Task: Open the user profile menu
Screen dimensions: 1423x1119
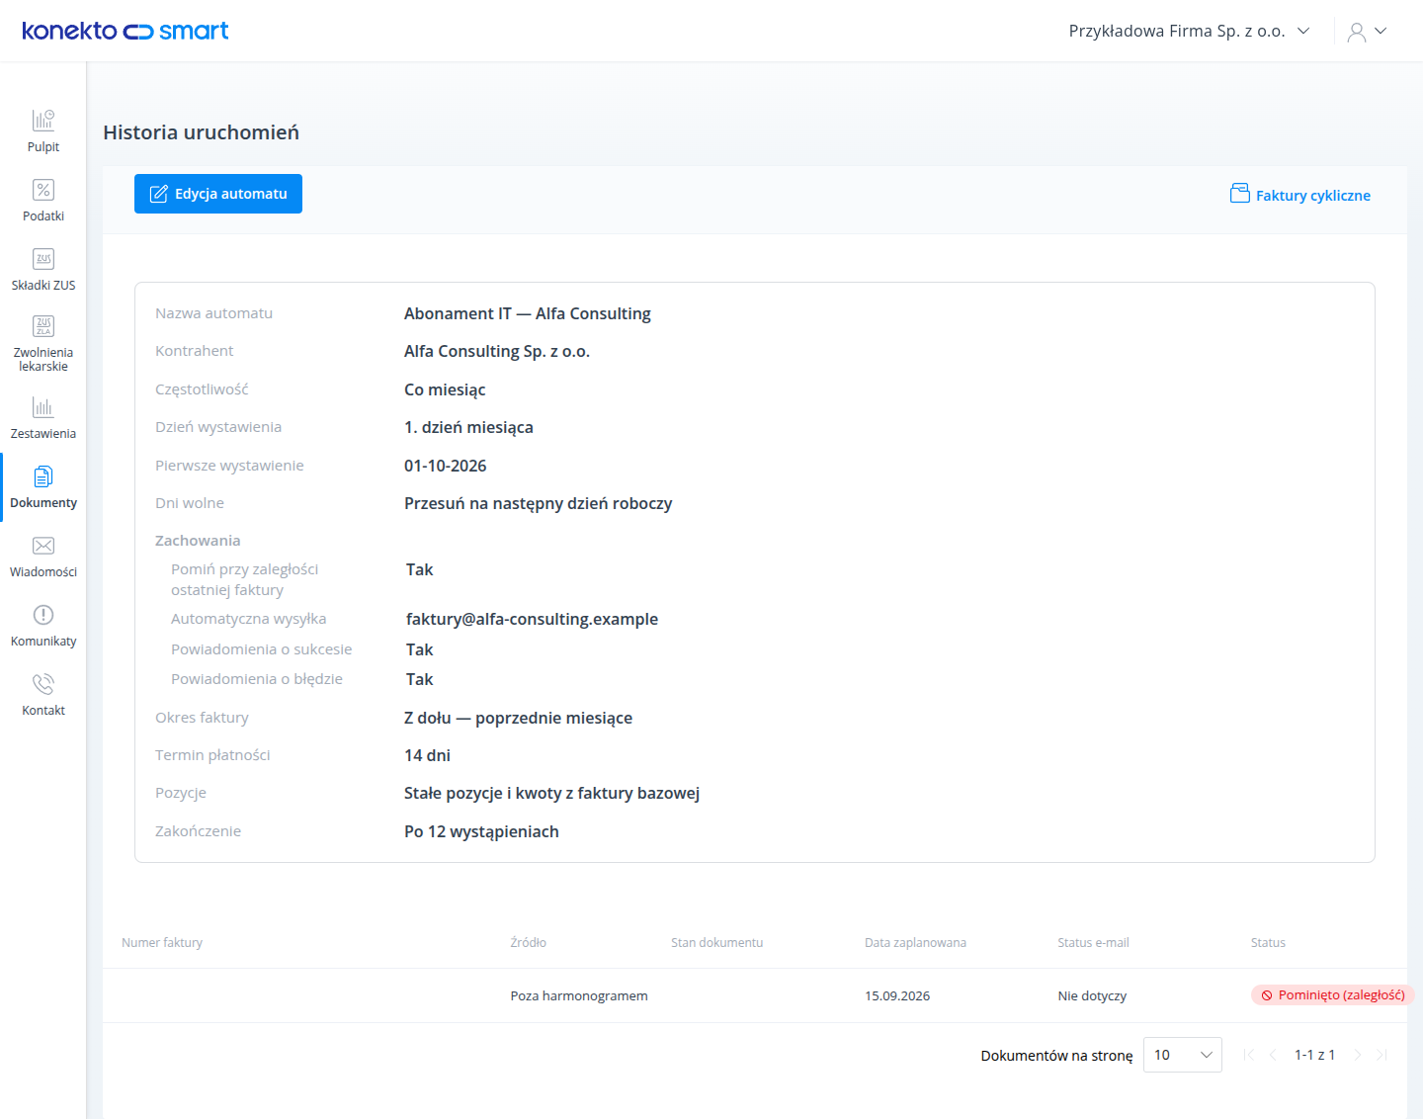Action: tap(1367, 32)
